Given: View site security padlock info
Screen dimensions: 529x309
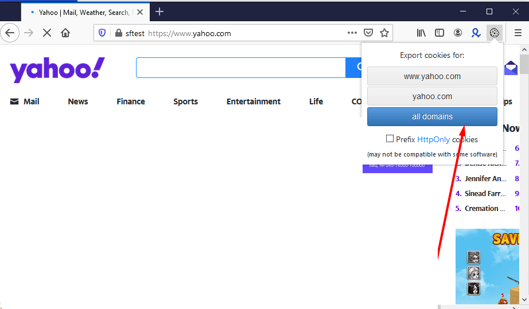Looking at the screenshot, I should tap(118, 33).
